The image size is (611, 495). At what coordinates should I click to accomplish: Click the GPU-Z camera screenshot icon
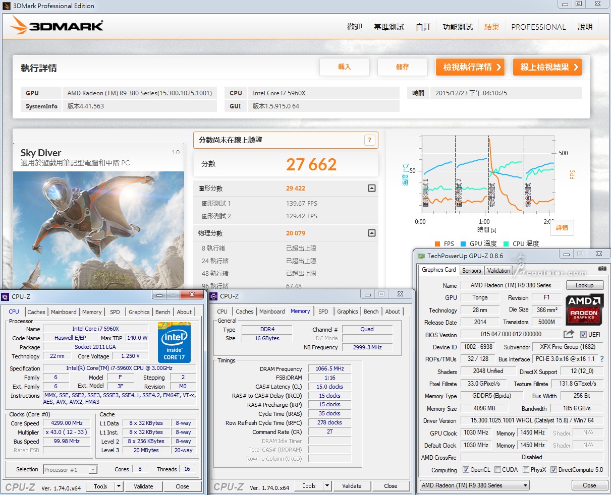(x=602, y=269)
